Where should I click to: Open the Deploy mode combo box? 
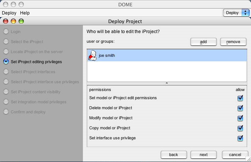coord(236,13)
